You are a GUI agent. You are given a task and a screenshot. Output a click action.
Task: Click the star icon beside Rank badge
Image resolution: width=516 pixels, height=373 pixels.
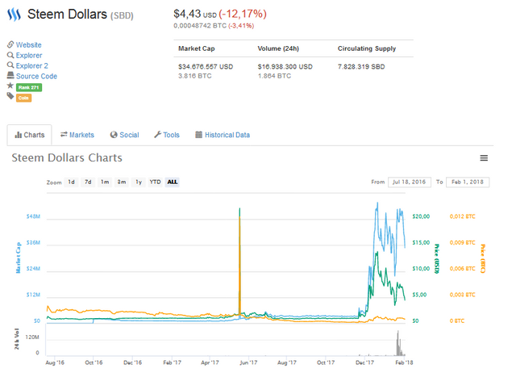coord(10,86)
